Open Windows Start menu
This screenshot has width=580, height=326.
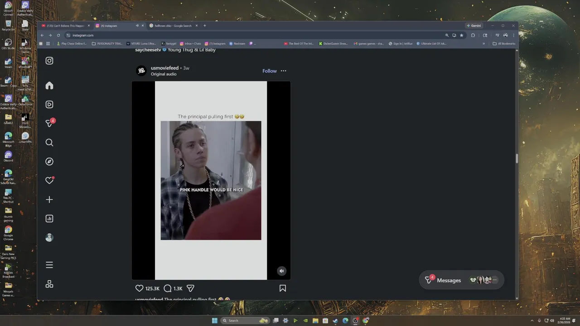pos(214,321)
